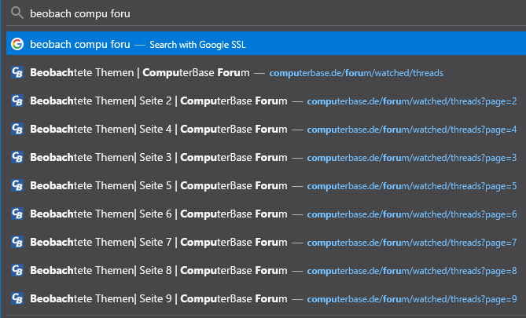Click the URL ending in threads?page=6
The width and height of the screenshot is (526, 318).
[412, 214]
